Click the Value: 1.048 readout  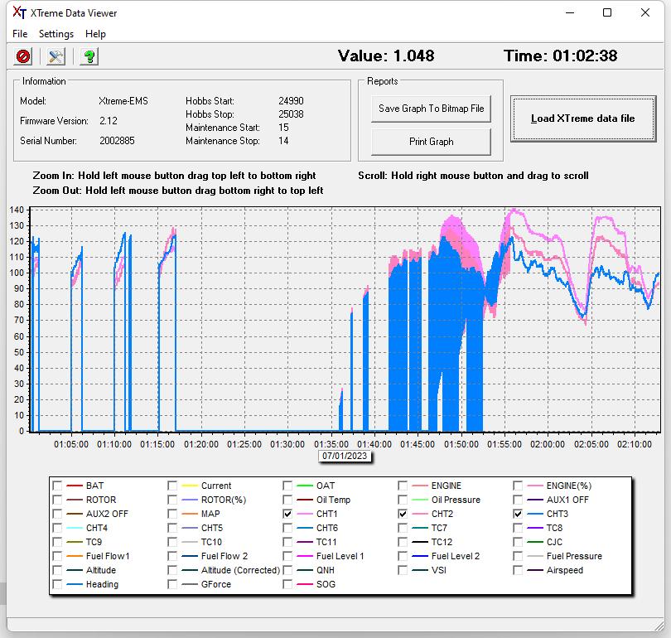click(386, 56)
